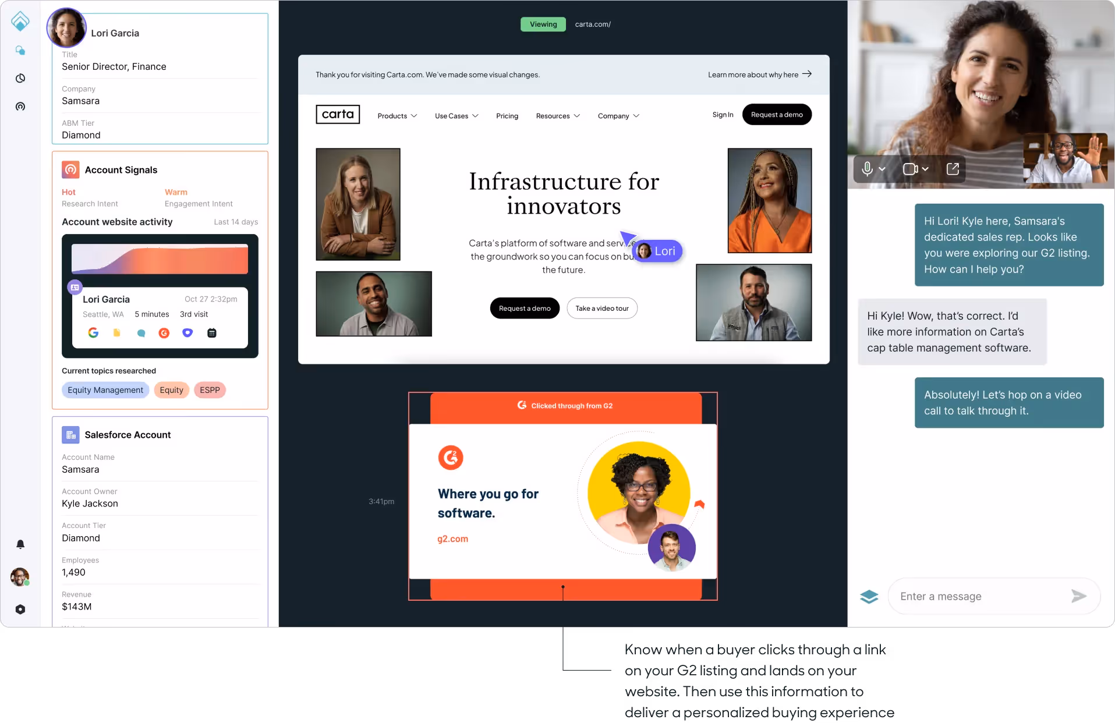Click the teal chat bubble icon in visit card
The image size is (1115, 723).
tap(141, 333)
